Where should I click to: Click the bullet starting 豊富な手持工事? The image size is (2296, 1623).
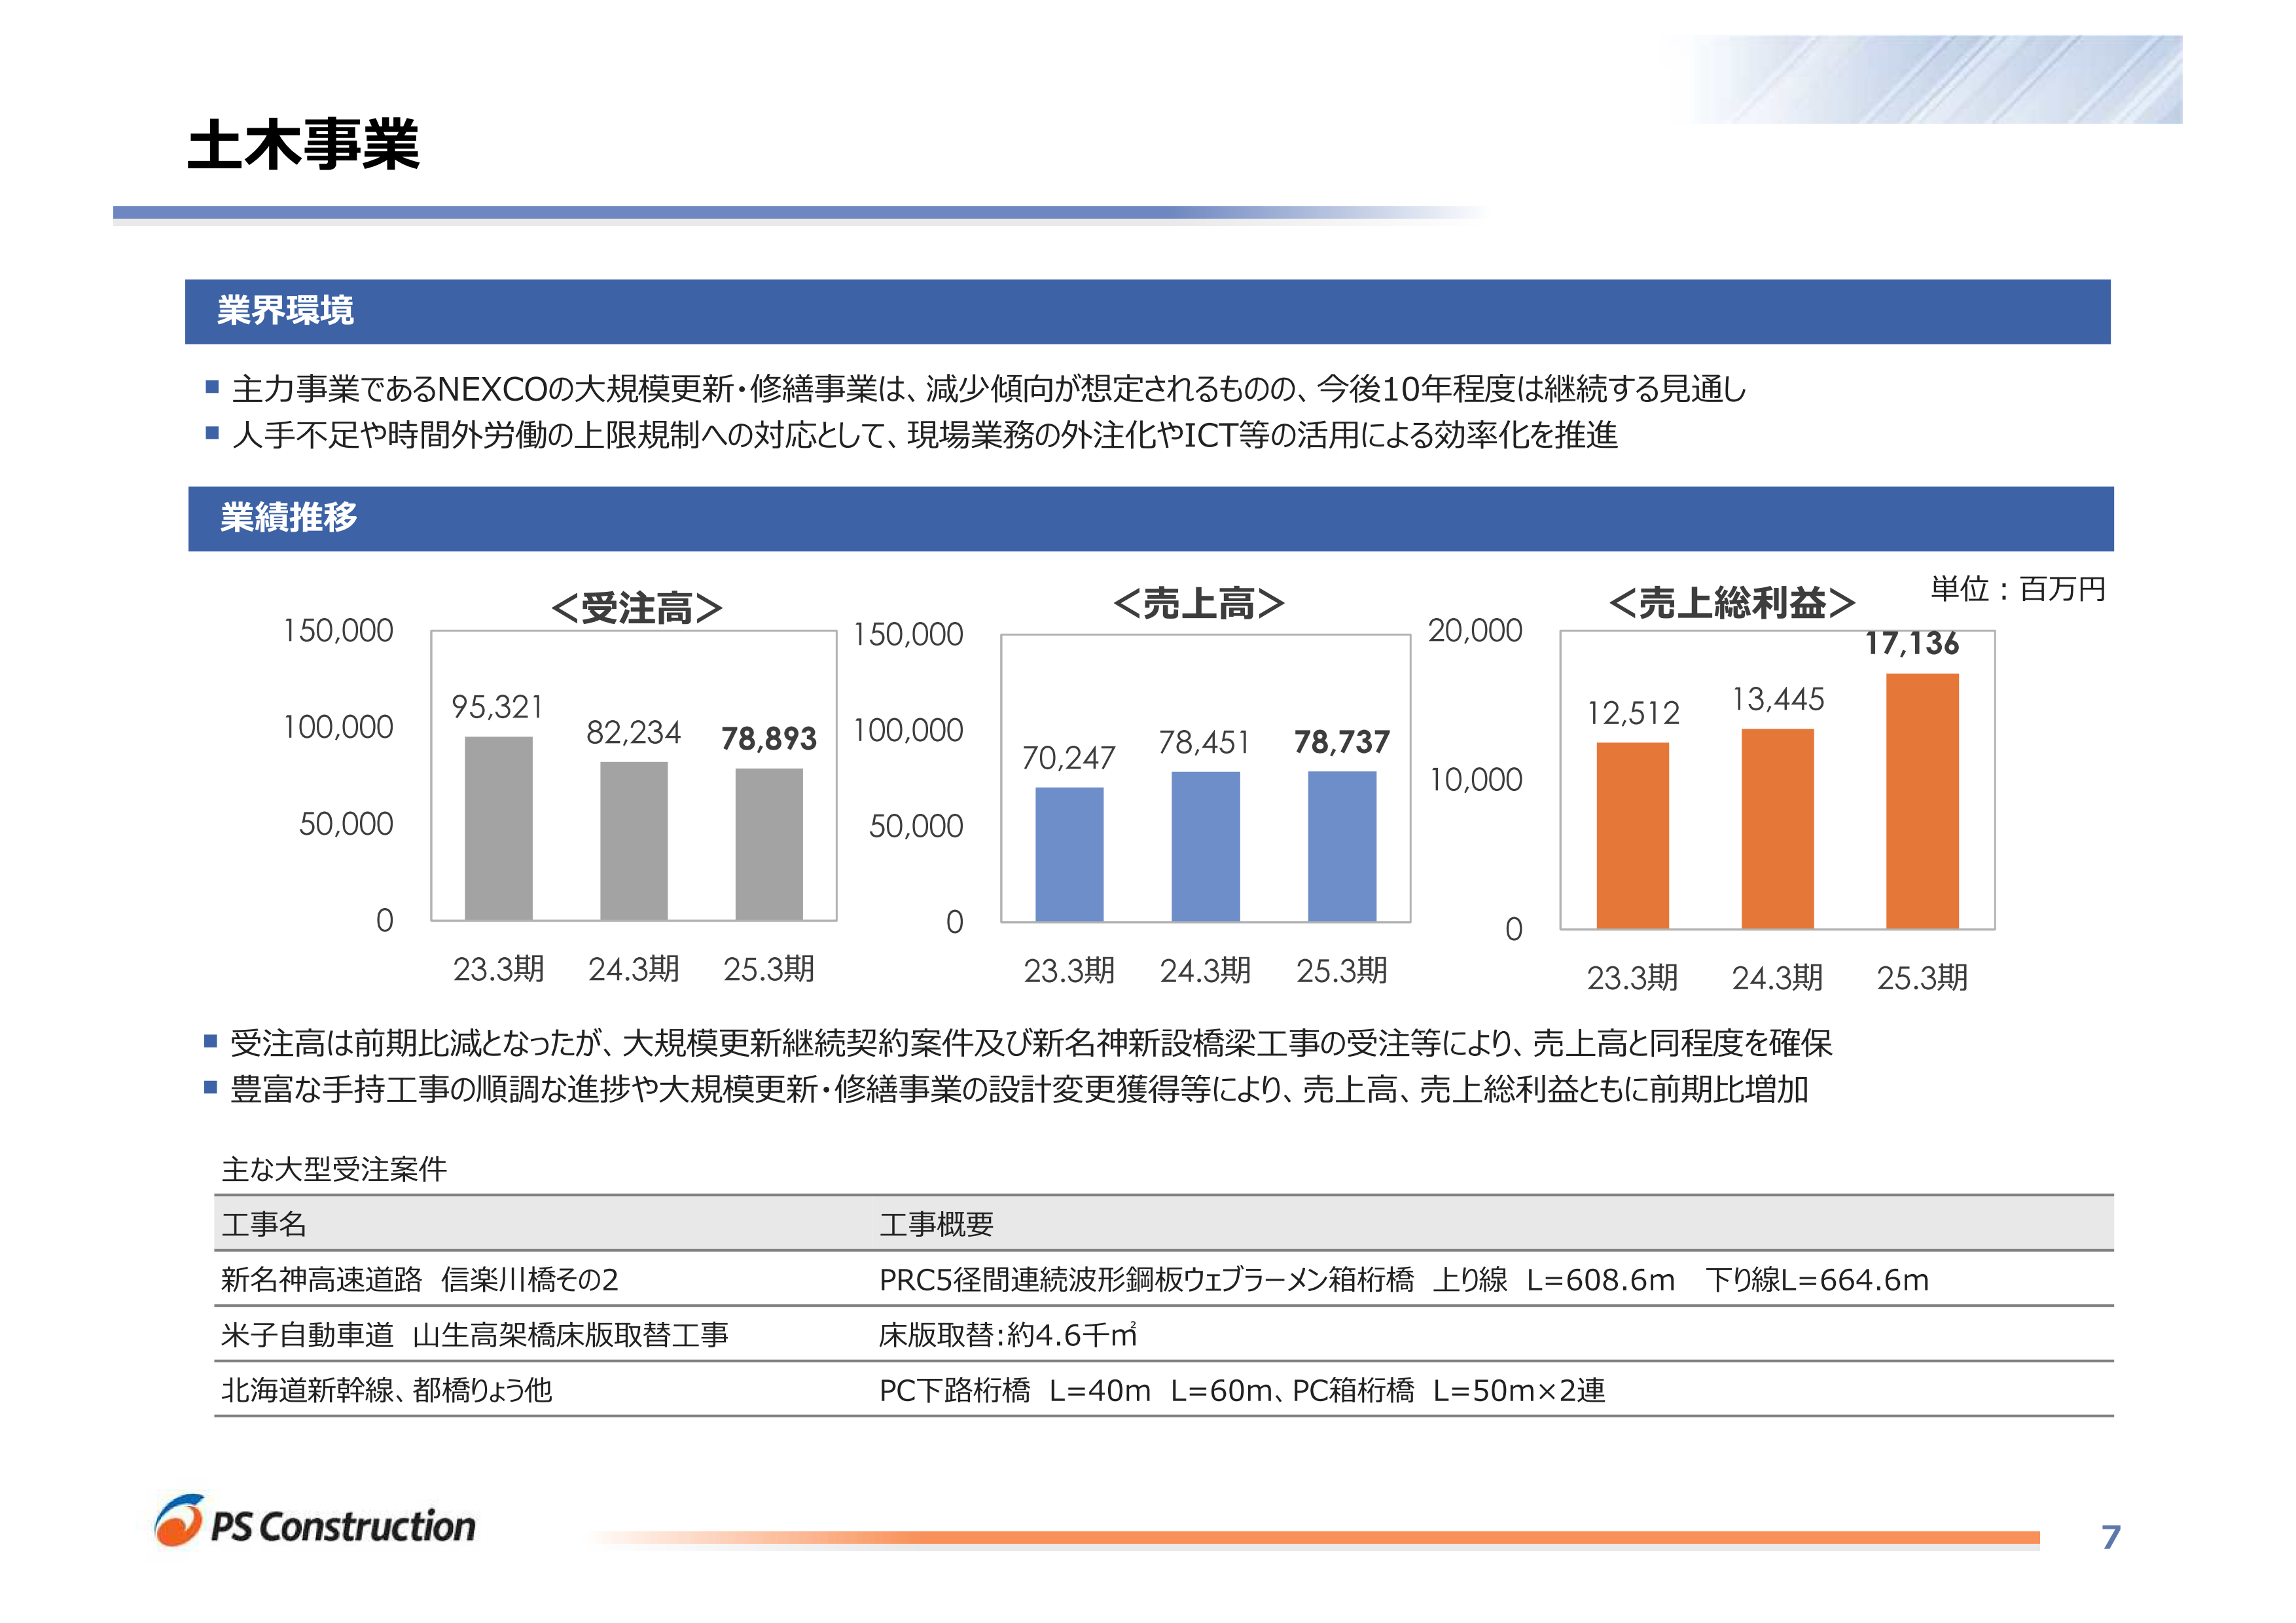(x=1019, y=1089)
